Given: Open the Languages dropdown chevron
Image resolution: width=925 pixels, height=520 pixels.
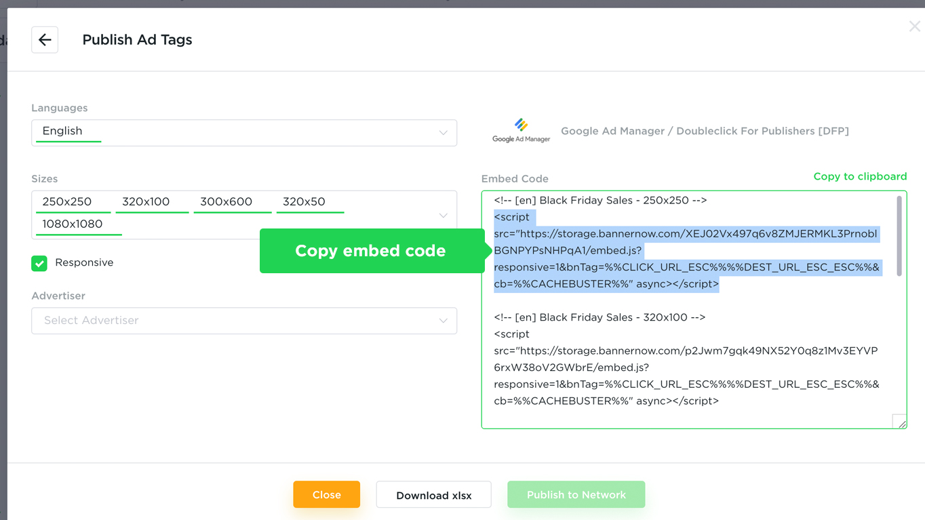Looking at the screenshot, I should (443, 133).
